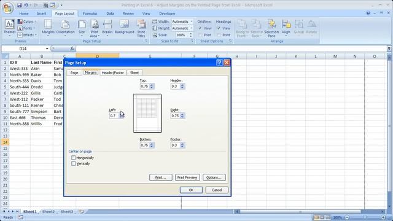
Task: Click the Right margin value field
Action: coord(176,116)
